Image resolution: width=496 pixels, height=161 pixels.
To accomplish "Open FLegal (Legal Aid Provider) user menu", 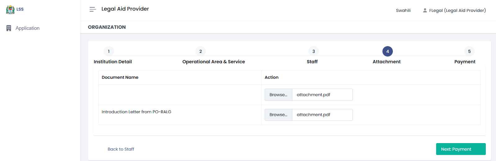I will [x=457, y=10].
